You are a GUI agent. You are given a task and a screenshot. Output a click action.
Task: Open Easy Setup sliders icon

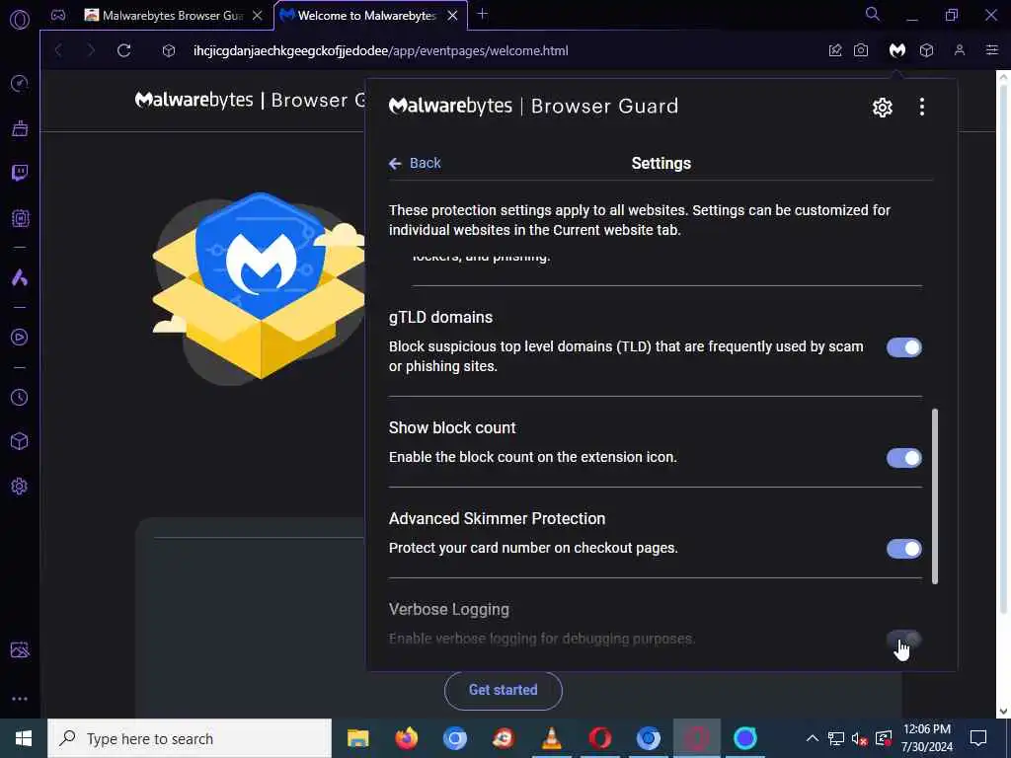[992, 50]
